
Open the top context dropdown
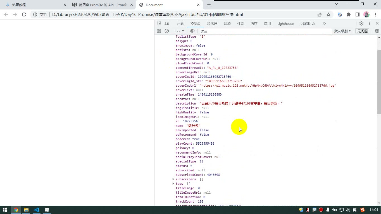coord(179,31)
